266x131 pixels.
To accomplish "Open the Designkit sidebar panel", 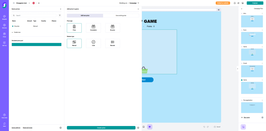I will pos(4,17).
